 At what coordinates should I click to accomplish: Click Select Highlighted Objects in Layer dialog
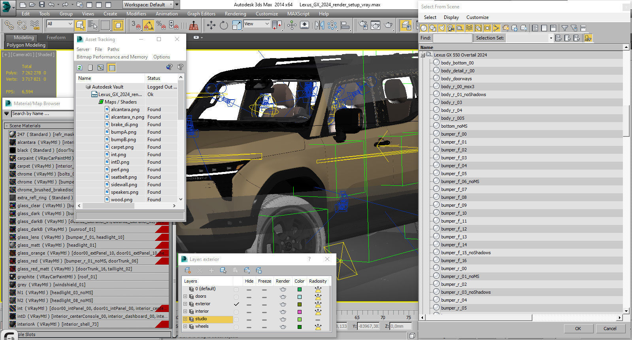(x=223, y=270)
